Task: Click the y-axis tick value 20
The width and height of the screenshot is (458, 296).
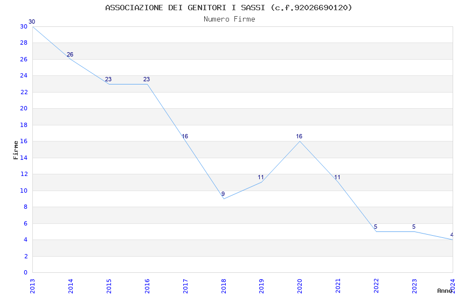Action: click(x=24, y=109)
